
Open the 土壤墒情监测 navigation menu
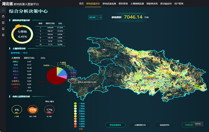pyautogui.click(x=137, y=4)
